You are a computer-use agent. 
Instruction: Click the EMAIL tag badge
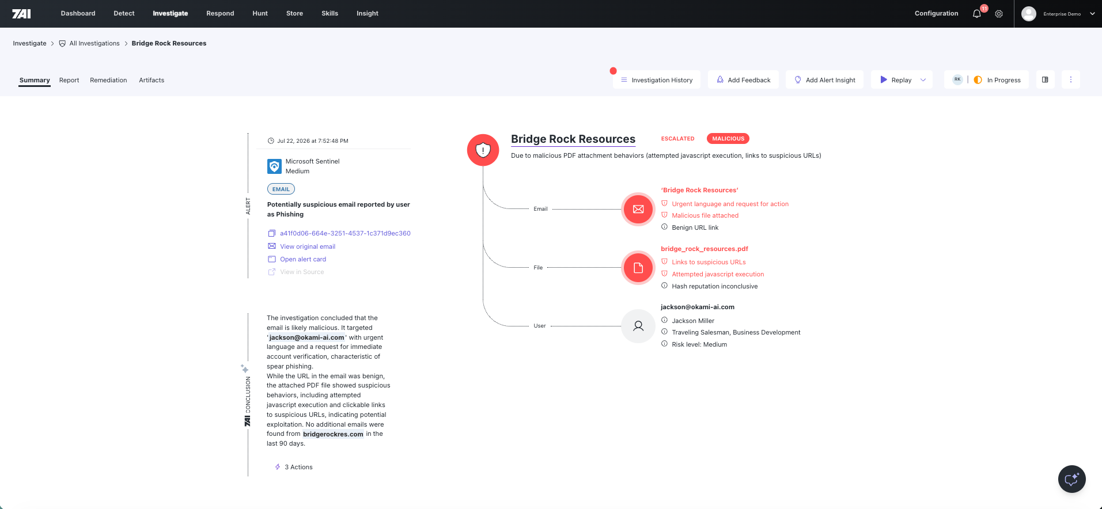pyautogui.click(x=281, y=189)
